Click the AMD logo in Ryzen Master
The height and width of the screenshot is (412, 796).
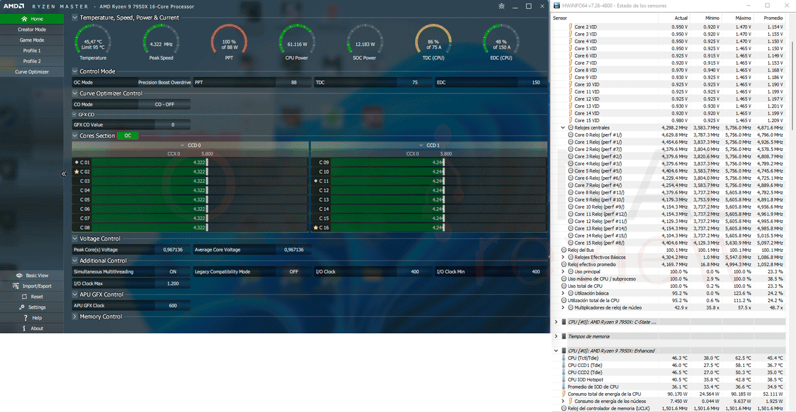coord(15,6)
